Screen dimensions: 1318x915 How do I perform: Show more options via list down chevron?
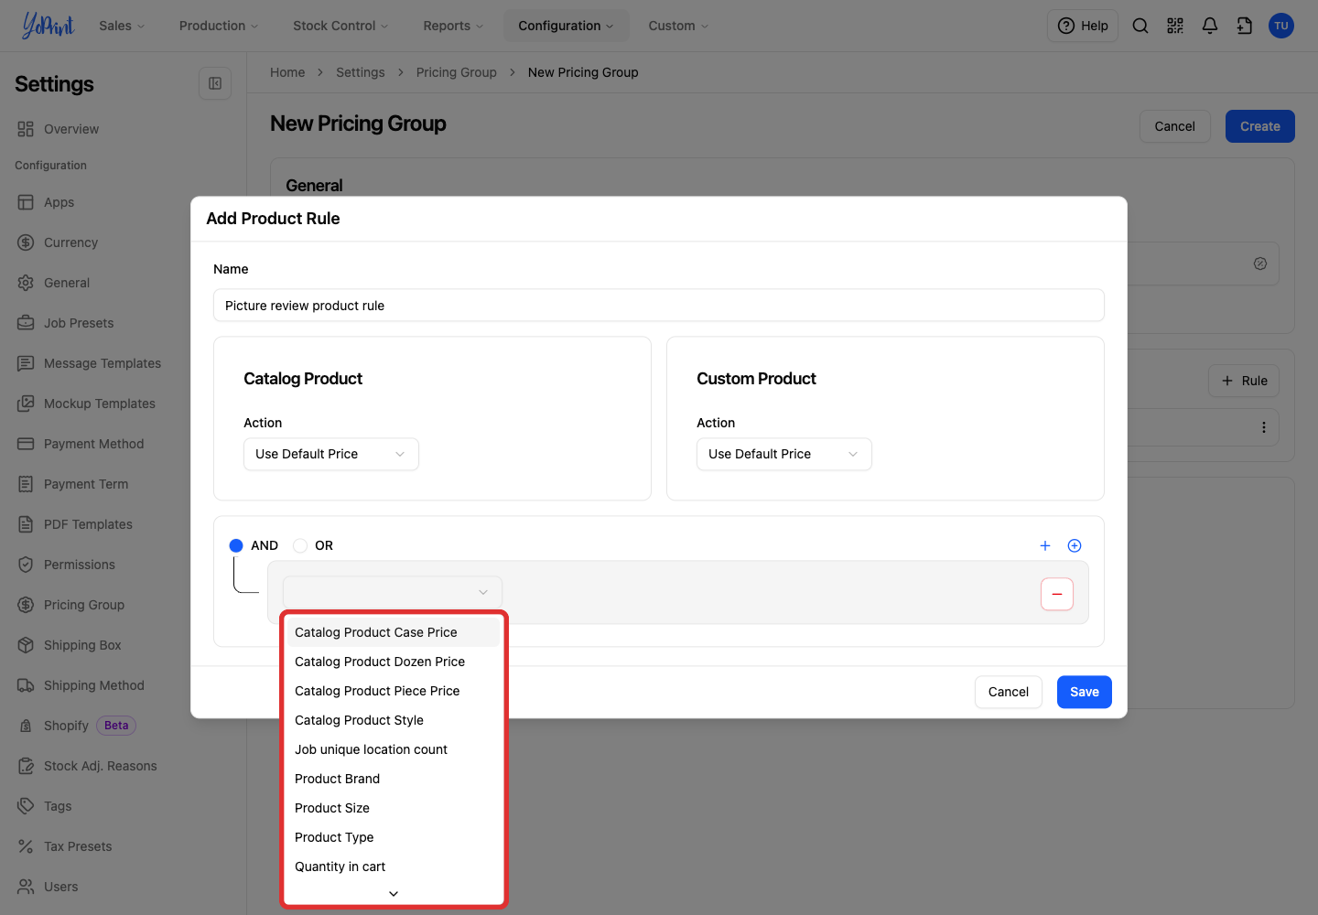(x=394, y=893)
